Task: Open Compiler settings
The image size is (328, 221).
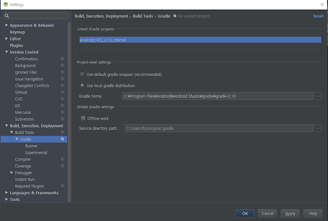Action: pos(23,159)
